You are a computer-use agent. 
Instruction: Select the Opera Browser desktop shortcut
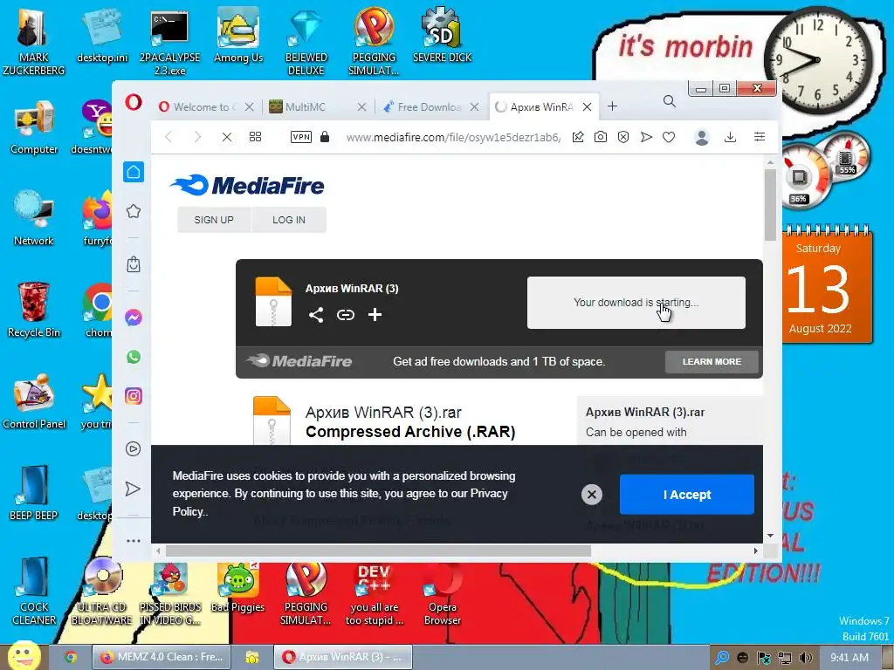tap(443, 593)
